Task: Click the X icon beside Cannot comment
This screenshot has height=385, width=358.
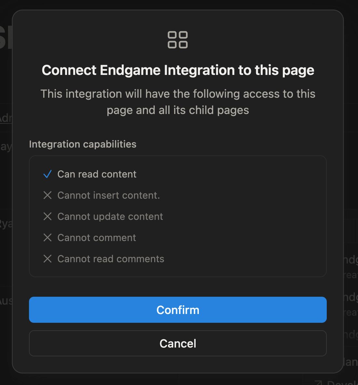Action: pos(48,237)
